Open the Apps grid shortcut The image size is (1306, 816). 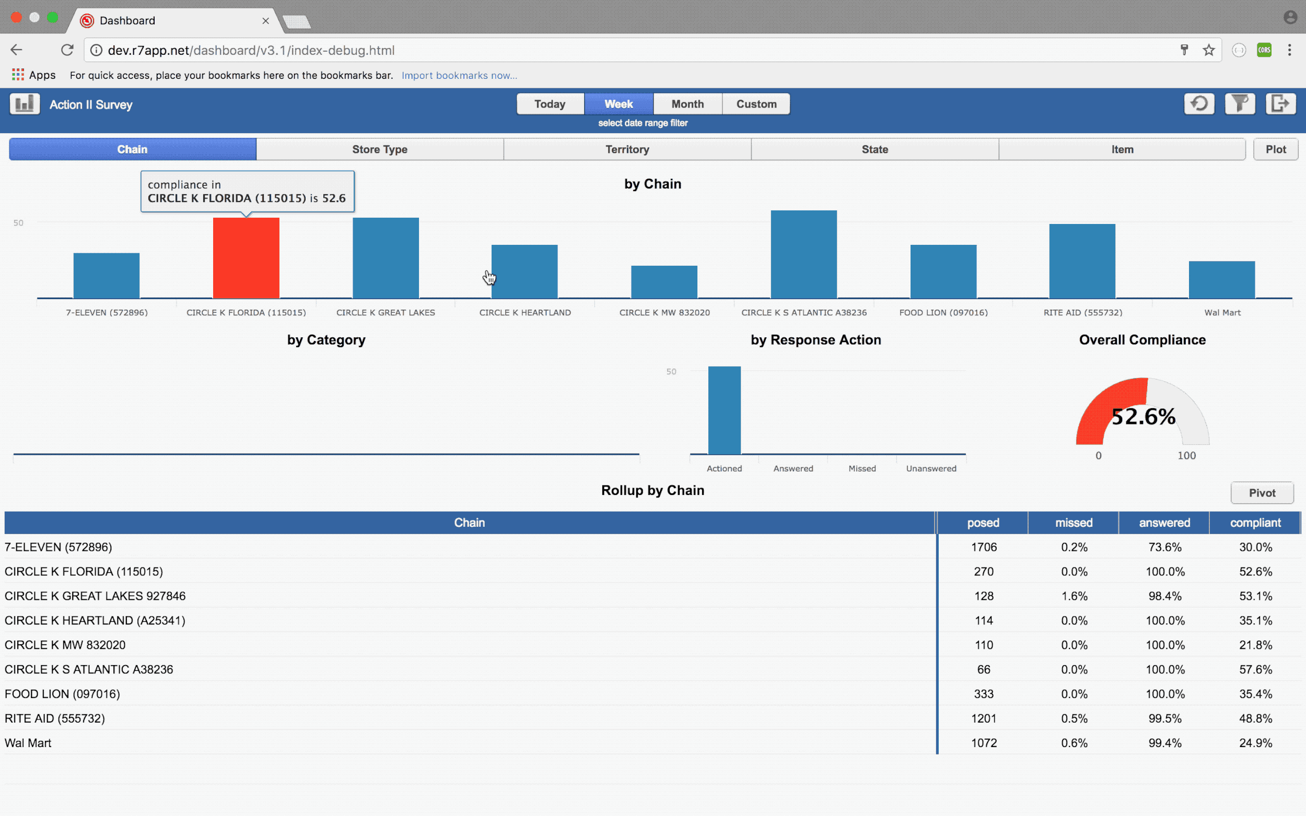33,75
